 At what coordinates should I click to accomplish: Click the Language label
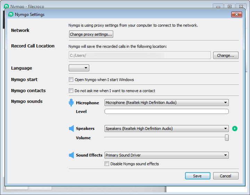point(22,68)
